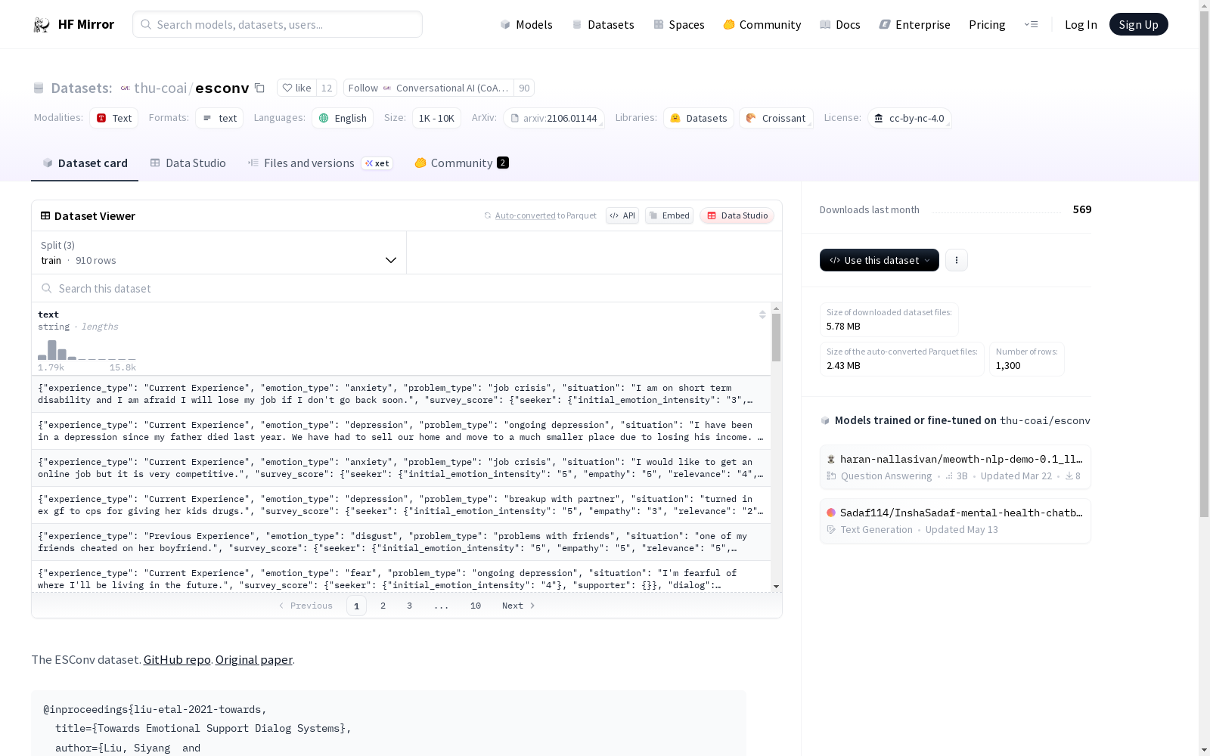This screenshot has width=1210, height=756.
Task: Open the row about getting an online job
Action: tap(401, 468)
